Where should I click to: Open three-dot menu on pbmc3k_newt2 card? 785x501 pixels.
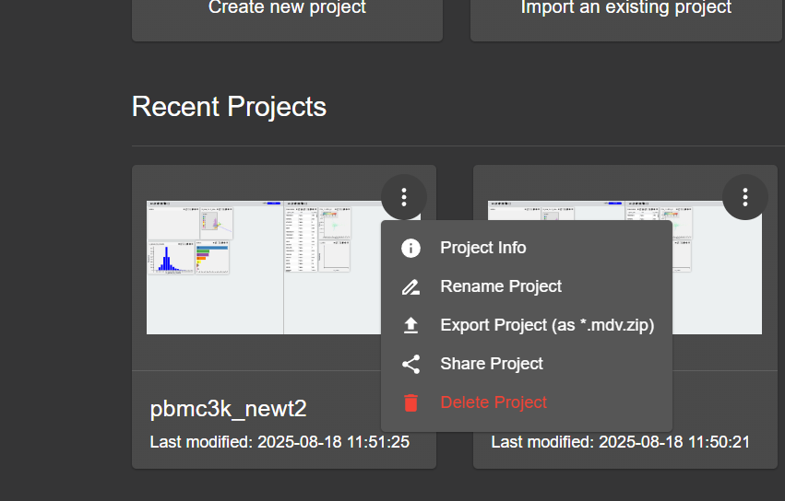point(404,197)
